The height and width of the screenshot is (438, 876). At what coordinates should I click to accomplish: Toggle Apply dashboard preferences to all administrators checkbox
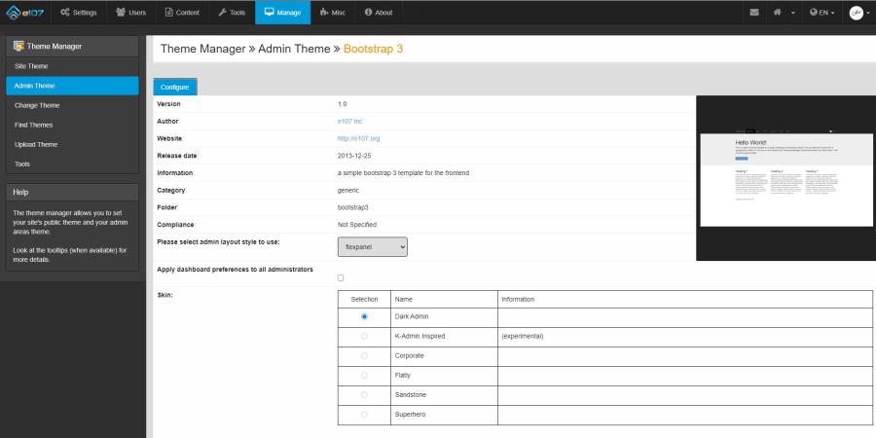(341, 277)
